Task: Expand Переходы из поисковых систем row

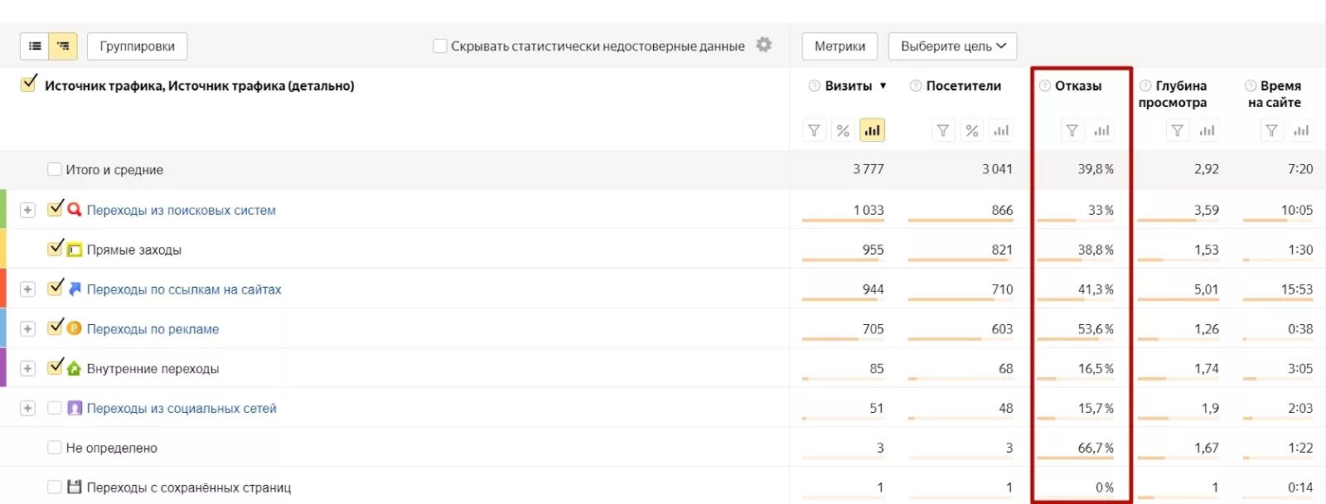Action: 27,211
